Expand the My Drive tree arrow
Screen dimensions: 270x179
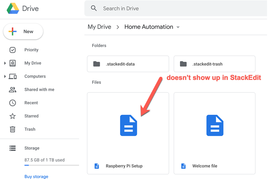[x=5, y=63]
